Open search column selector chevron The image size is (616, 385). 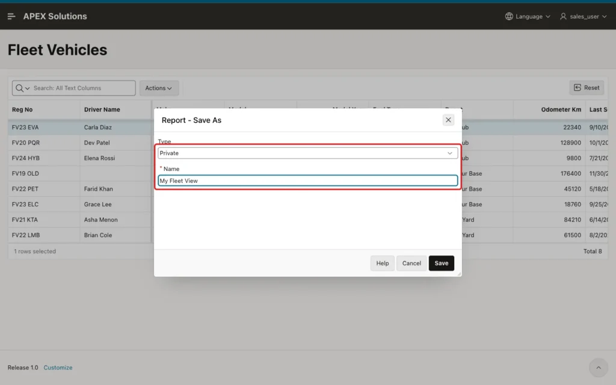28,88
